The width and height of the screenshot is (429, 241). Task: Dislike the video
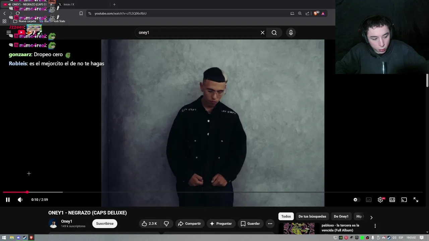pos(166,224)
